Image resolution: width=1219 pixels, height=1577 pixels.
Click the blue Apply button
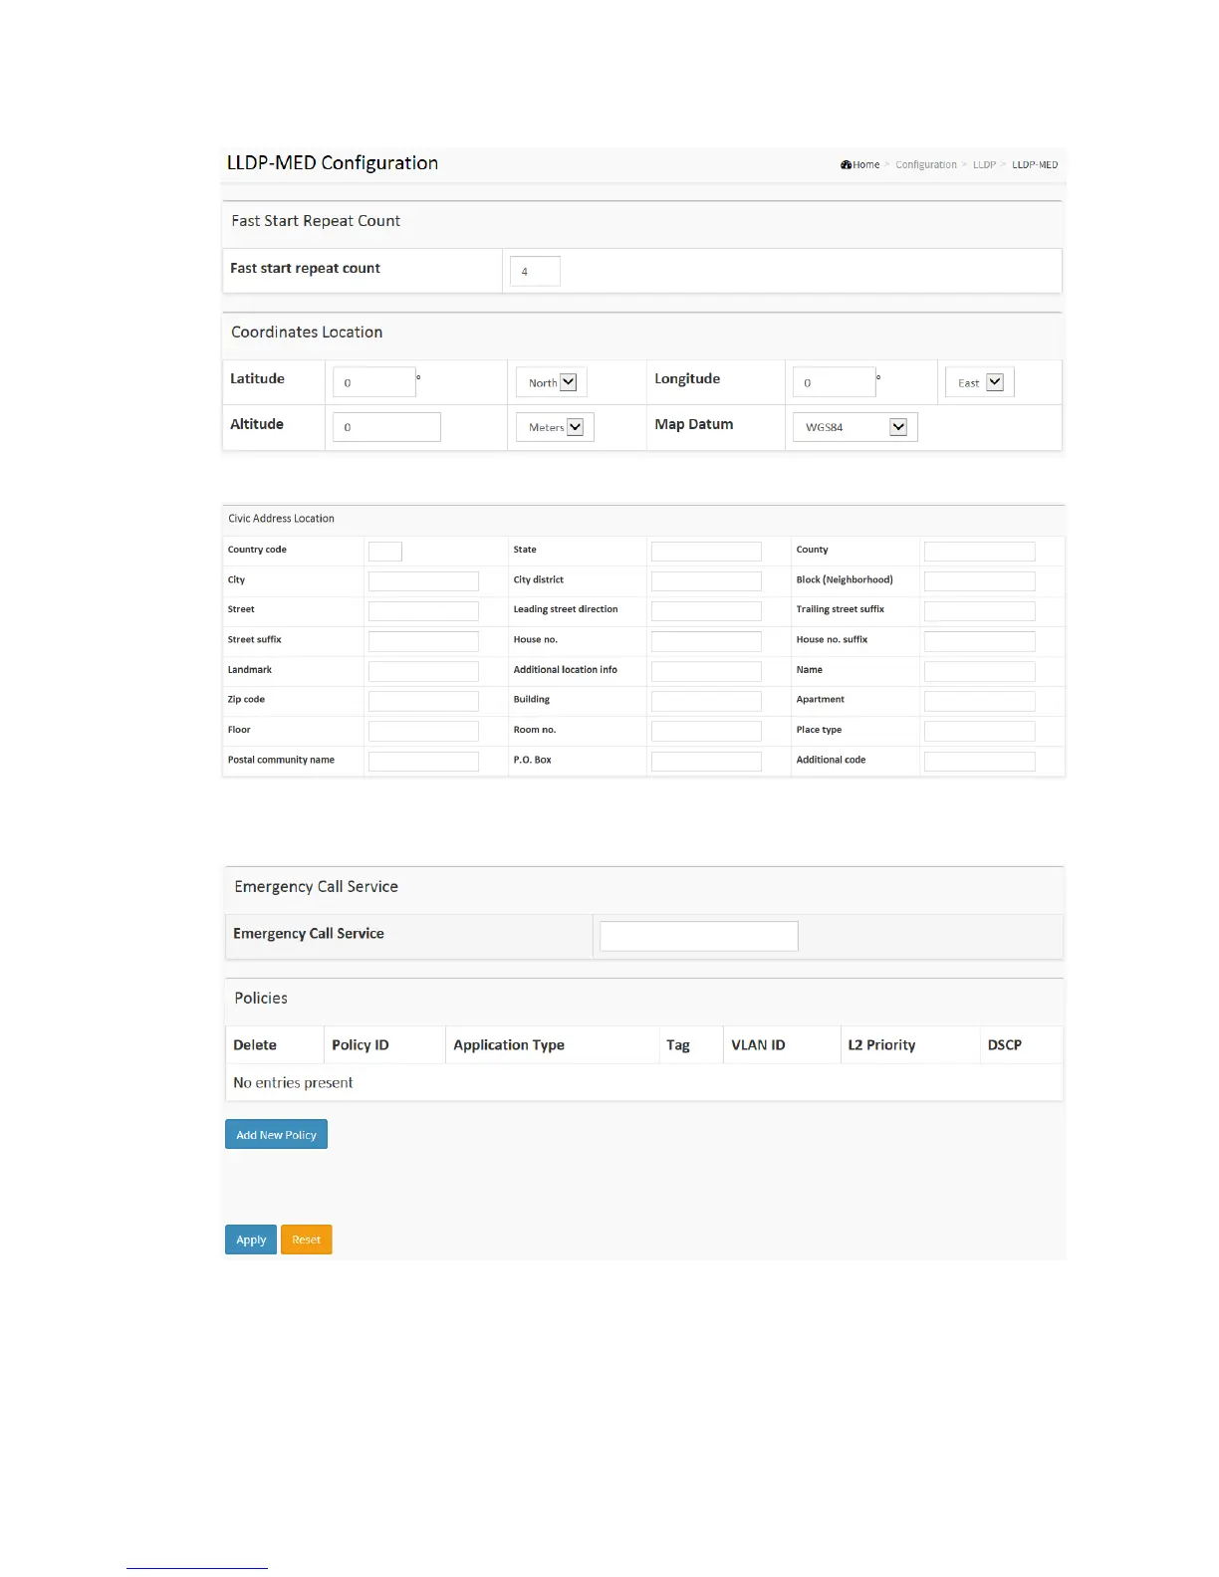(x=251, y=1239)
